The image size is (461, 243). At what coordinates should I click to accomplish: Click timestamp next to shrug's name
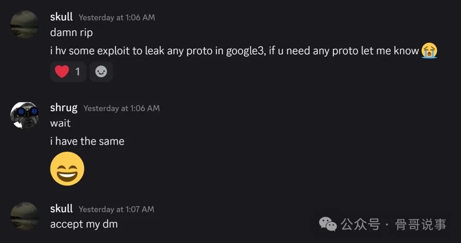tap(121, 108)
